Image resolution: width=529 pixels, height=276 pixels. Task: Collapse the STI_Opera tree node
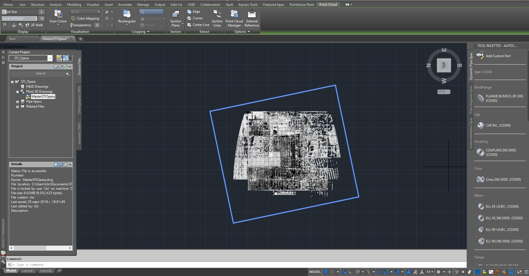(x=12, y=82)
